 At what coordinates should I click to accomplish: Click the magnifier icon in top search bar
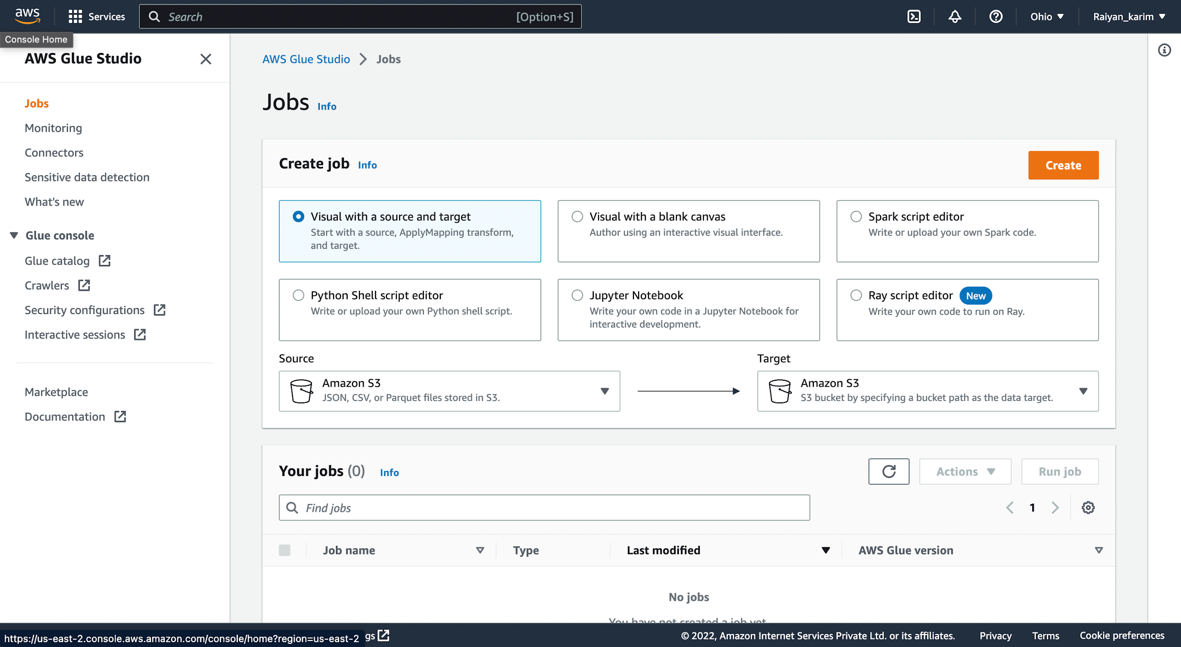154,17
